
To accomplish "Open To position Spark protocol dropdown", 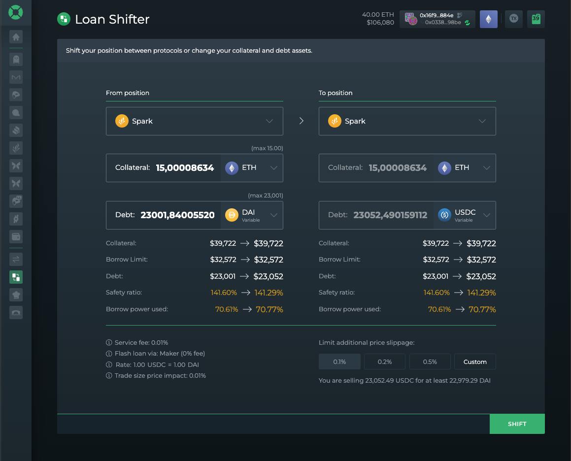I will click(407, 121).
